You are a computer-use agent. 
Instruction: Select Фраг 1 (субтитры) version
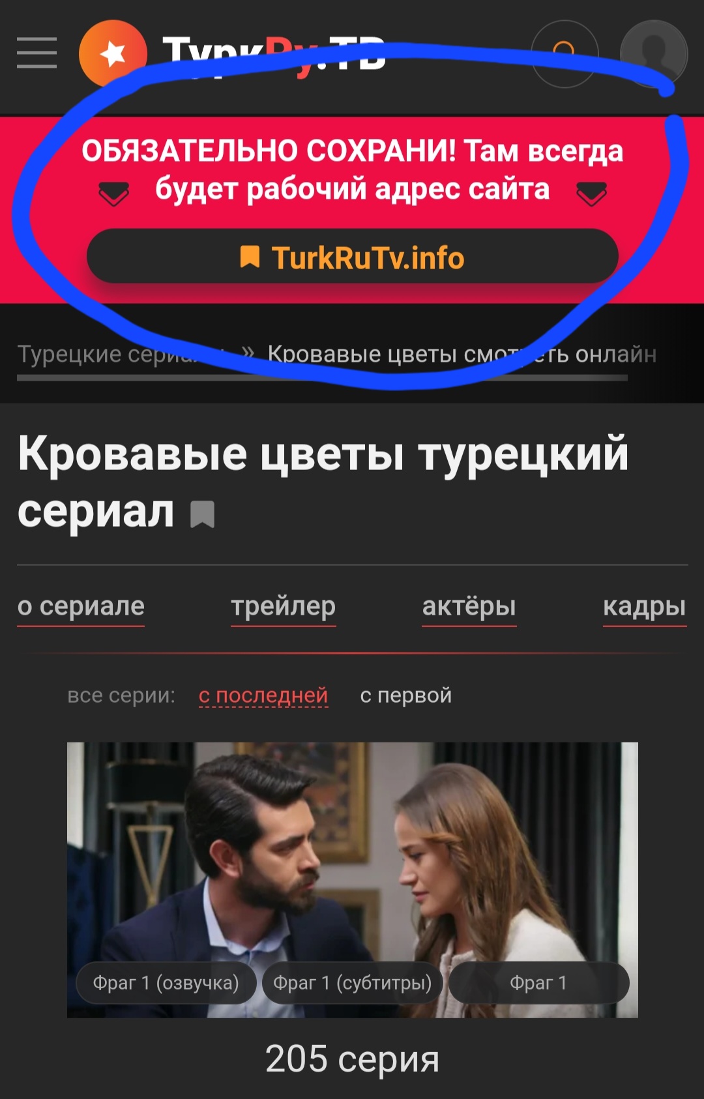tap(353, 983)
